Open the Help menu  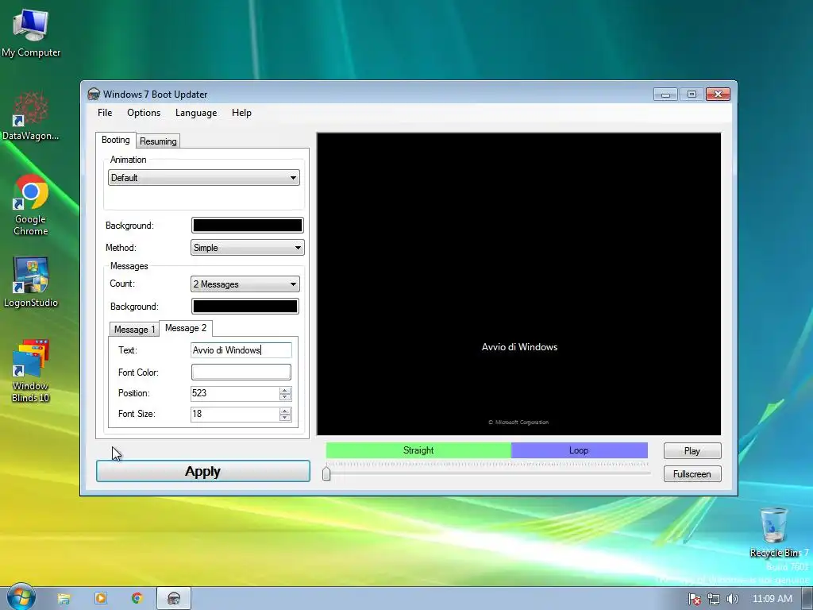241,113
